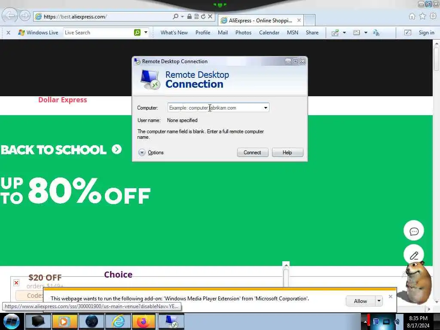The height and width of the screenshot is (330, 440).
Task: Open the dark globe browser taskbar icon
Action: pos(92,321)
